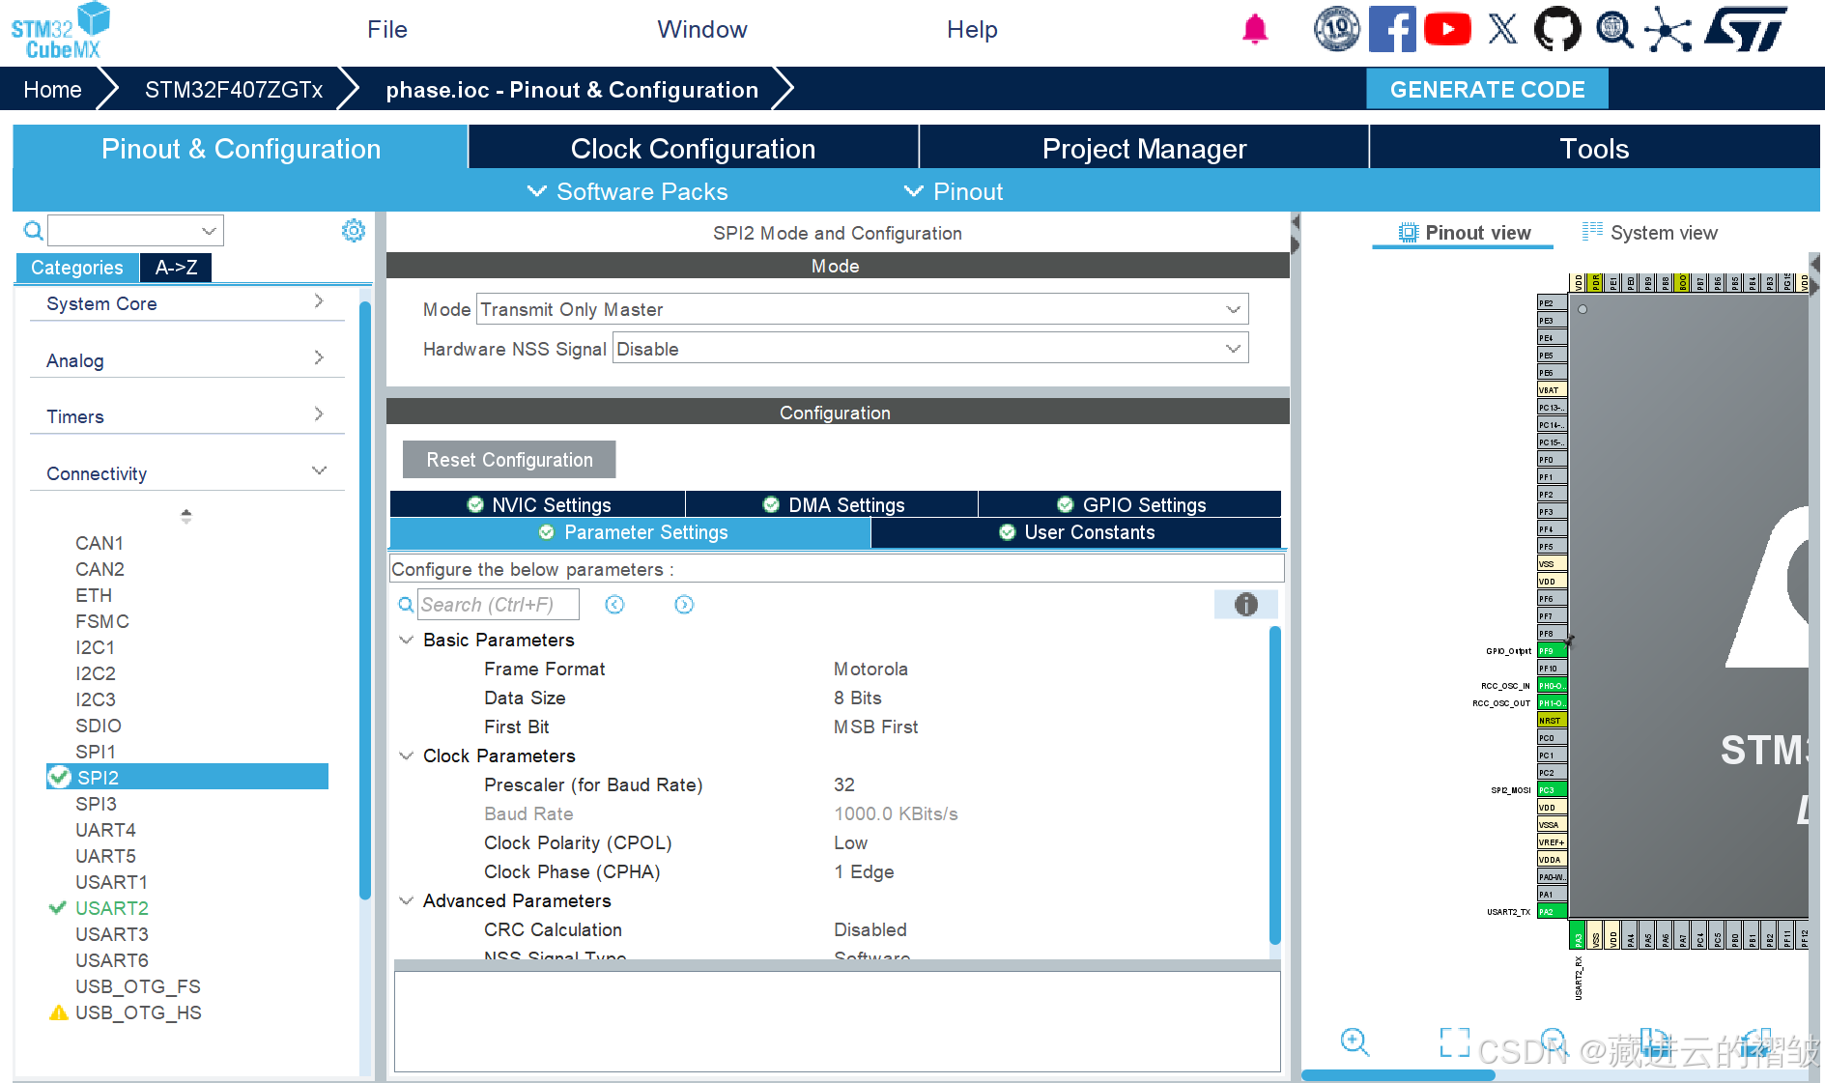Click the parameter list vertical scrollbar
Image resolution: width=1825 pixels, height=1083 pixels.
1274,784
